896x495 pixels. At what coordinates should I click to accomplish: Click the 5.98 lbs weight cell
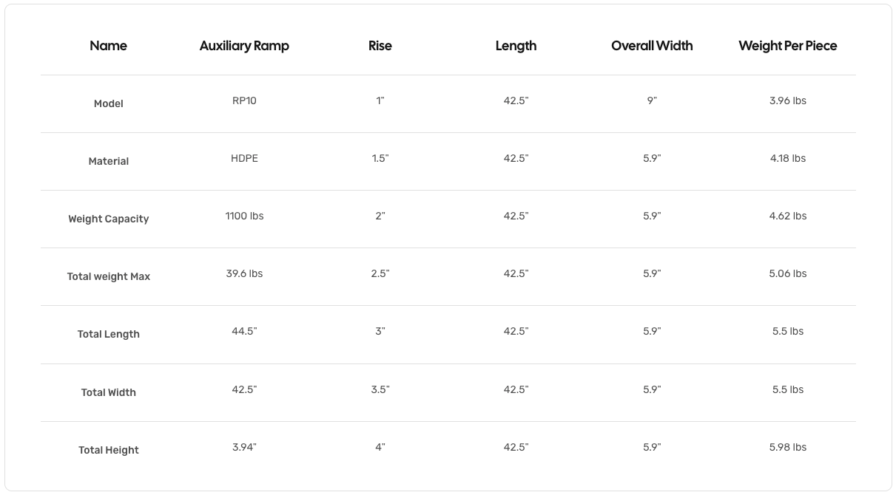click(x=787, y=447)
